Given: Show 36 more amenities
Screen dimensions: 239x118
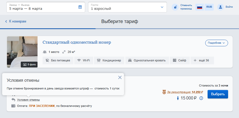Looking at the screenshot, I should (x=202, y=60).
